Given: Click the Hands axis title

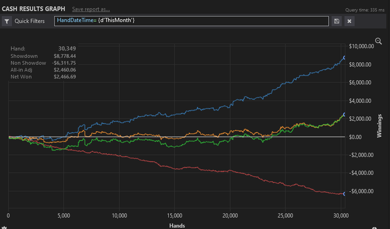Looking at the screenshot, I should coord(177,226).
